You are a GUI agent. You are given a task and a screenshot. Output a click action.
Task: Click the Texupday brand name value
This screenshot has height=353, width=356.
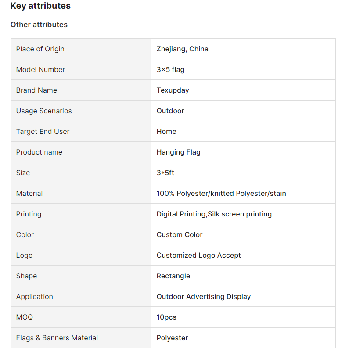(x=173, y=90)
